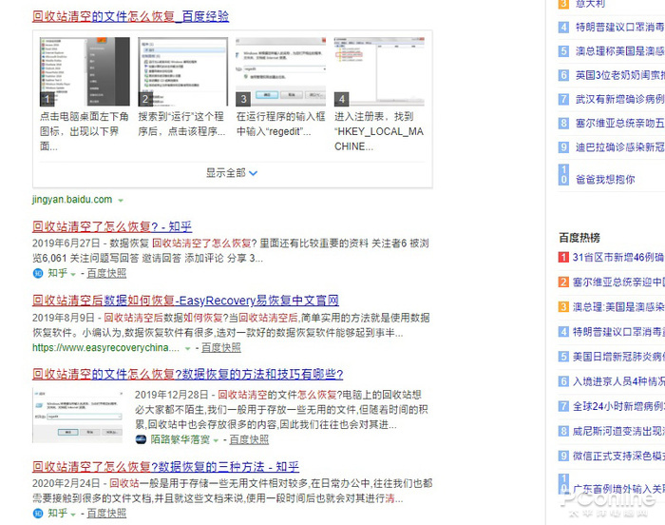
Task: Open 百度热榜 item 全球24小时新增病例
Action: click(618, 406)
